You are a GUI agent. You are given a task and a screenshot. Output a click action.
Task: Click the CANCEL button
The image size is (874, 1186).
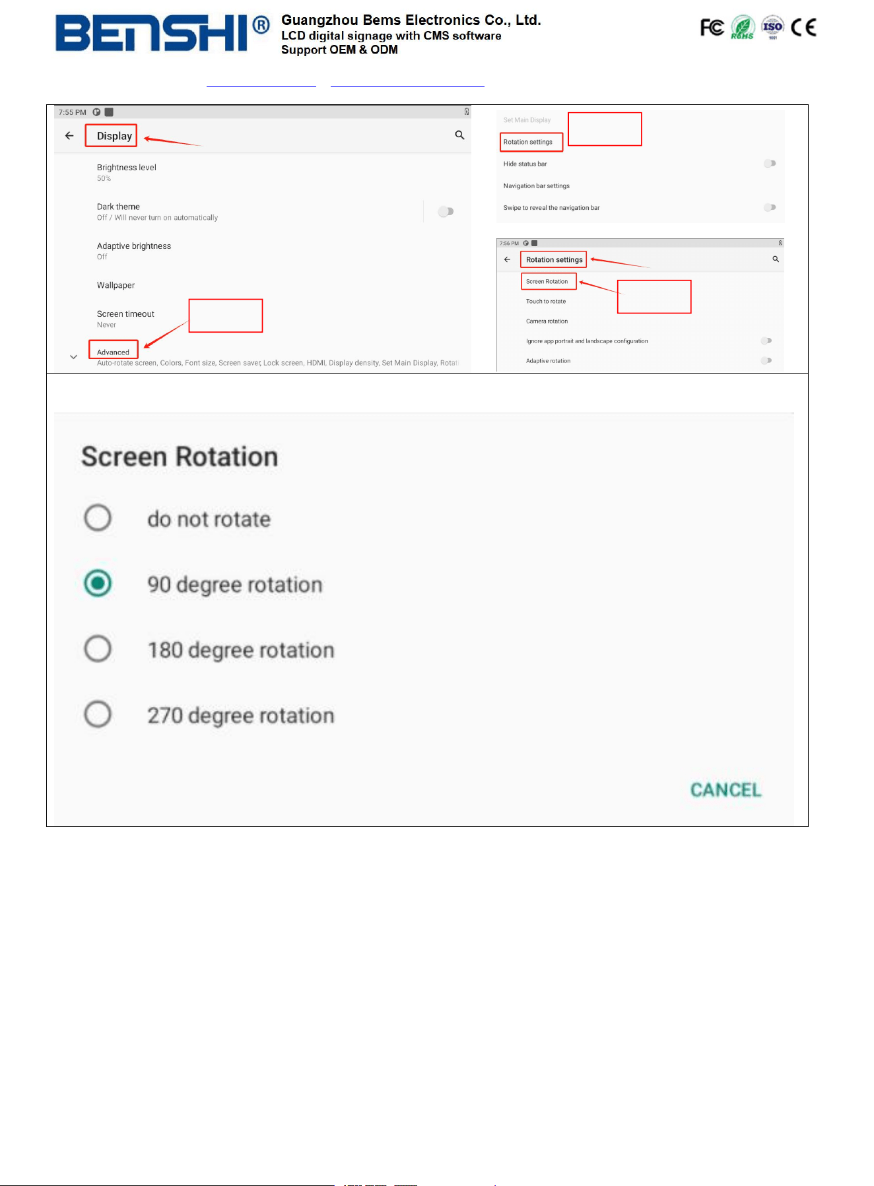click(725, 790)
